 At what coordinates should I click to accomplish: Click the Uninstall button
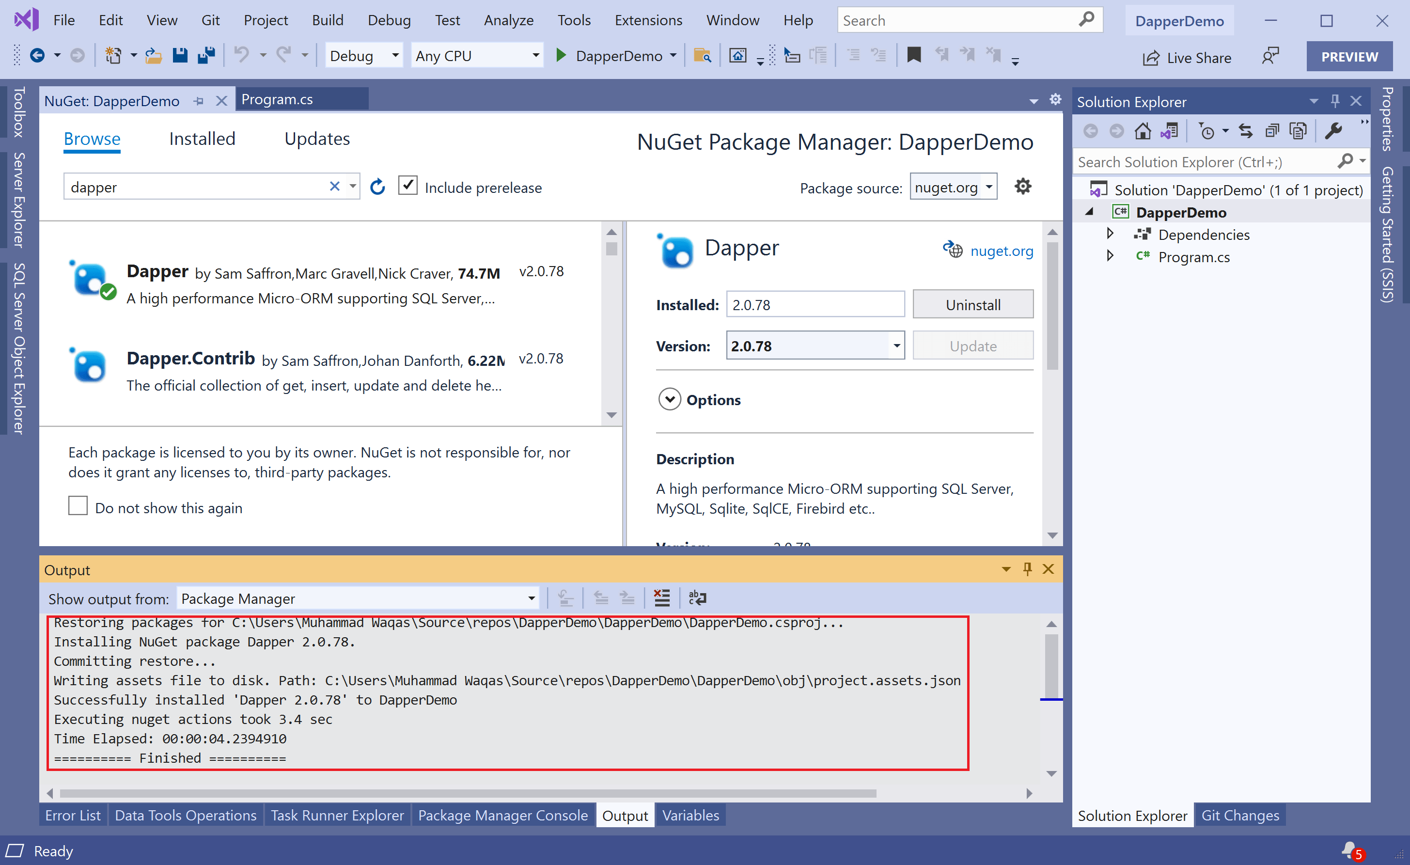pyautogui.click(x=972, y=304)
